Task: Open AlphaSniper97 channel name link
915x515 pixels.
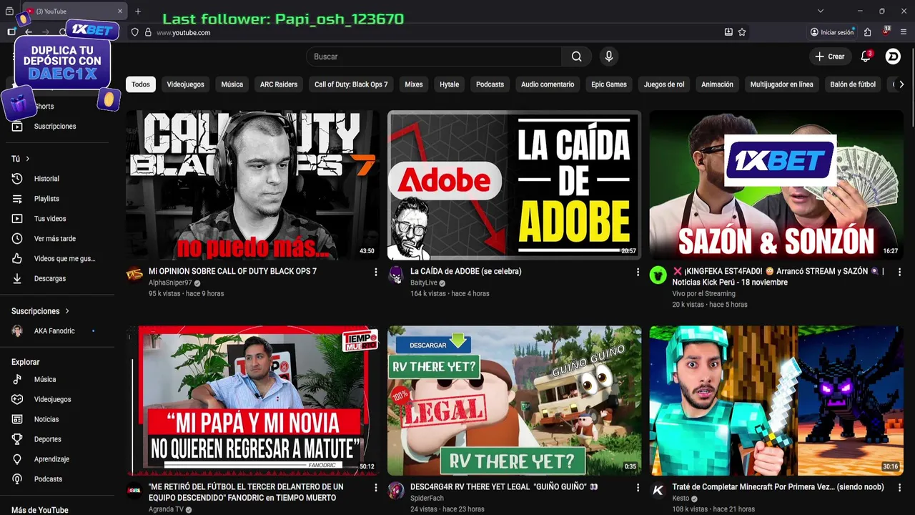Action: [x=170, y=283]
